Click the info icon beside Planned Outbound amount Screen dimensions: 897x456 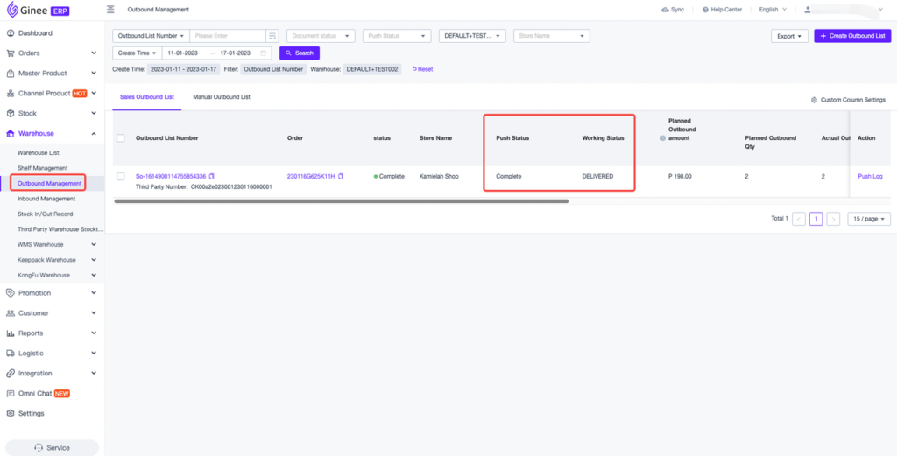click(x=662, y=138)
